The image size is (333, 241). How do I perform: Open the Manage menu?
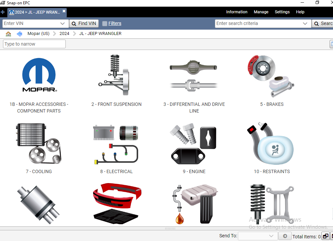pyautogui.click(x=261, y=12)
